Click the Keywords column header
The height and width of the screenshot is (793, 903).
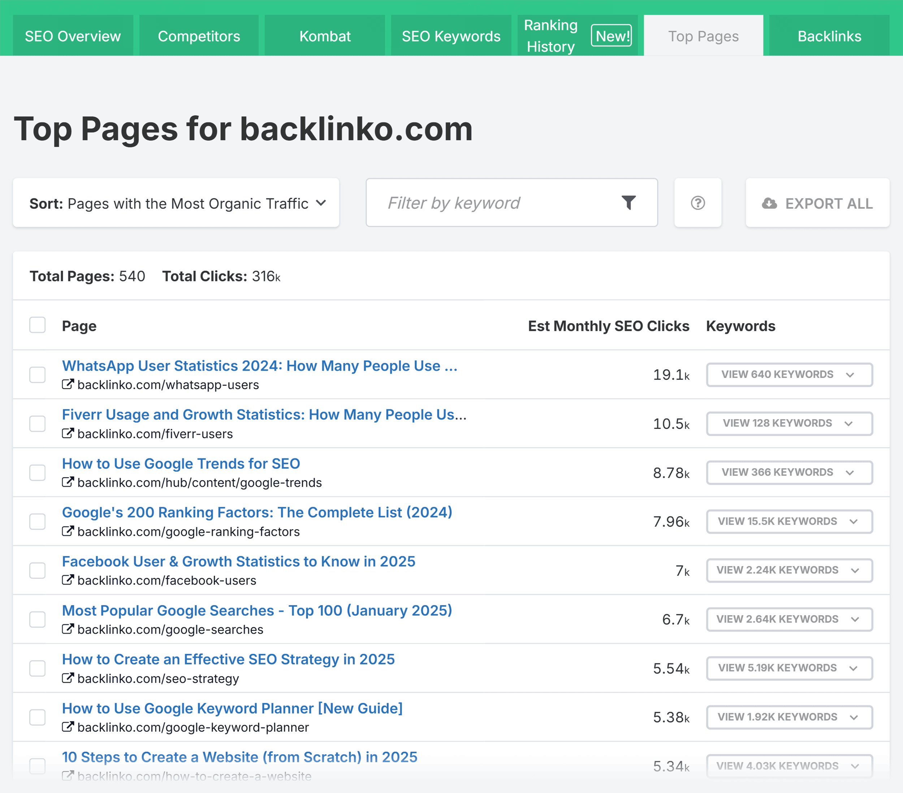click(x=740, y=326)
